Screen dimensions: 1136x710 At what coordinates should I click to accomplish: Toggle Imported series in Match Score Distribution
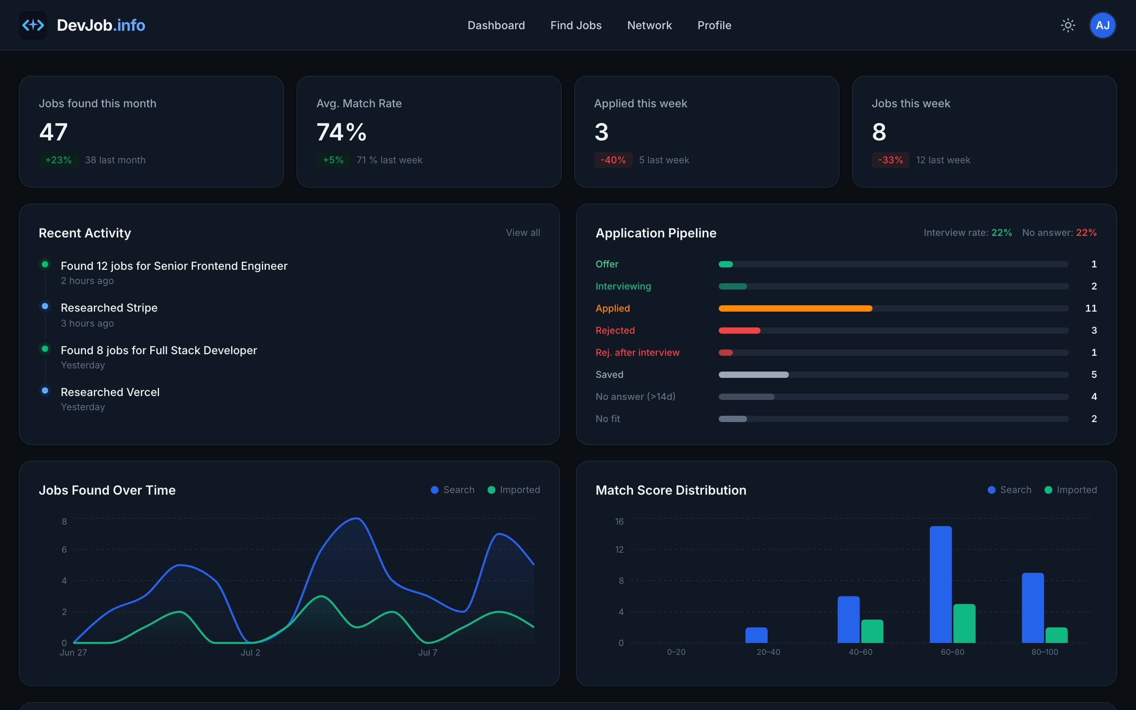[1071, 490]
